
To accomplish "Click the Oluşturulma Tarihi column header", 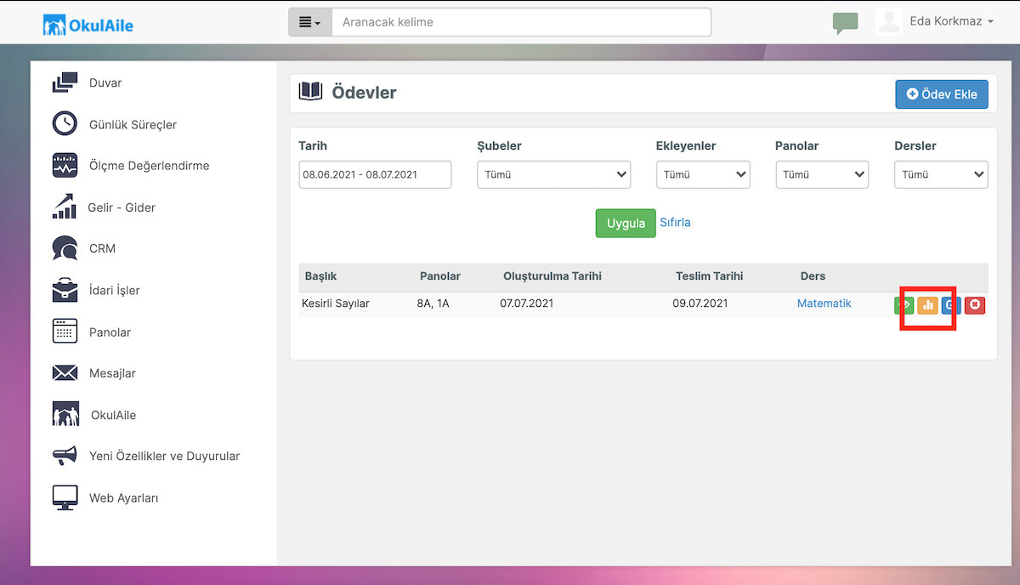I will coord(552,276).
